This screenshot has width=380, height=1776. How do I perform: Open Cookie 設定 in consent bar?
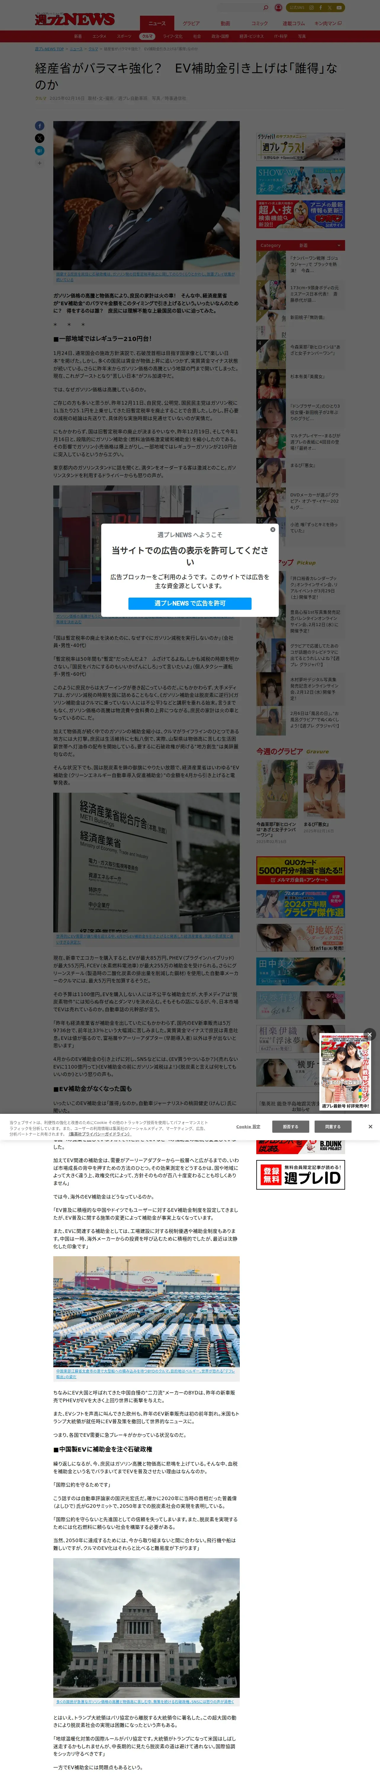[248, 1127]
